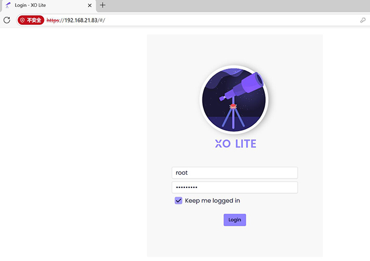Open saved passwords key icon

[x=362, y=20]
